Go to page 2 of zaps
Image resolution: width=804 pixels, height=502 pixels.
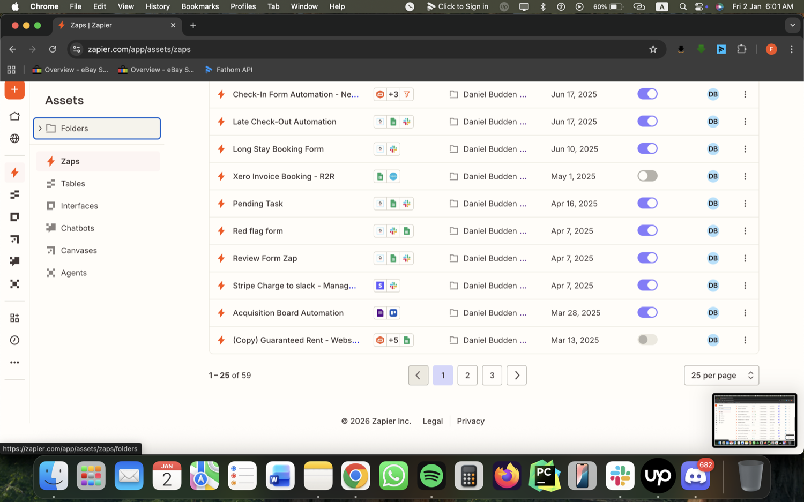tap(467, 376)
